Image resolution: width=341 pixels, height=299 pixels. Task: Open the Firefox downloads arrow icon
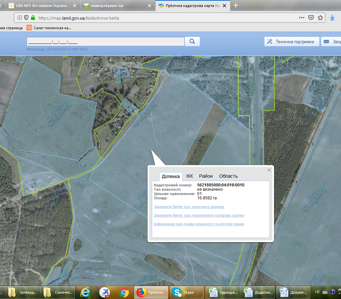point(332,18)
